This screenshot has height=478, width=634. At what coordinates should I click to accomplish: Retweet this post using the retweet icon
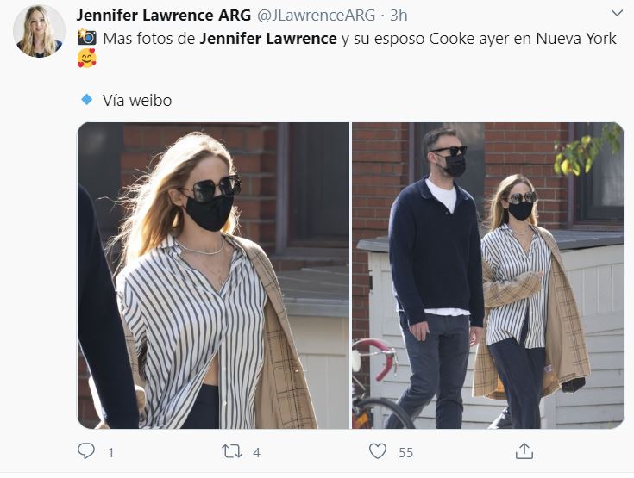(232, 451)
